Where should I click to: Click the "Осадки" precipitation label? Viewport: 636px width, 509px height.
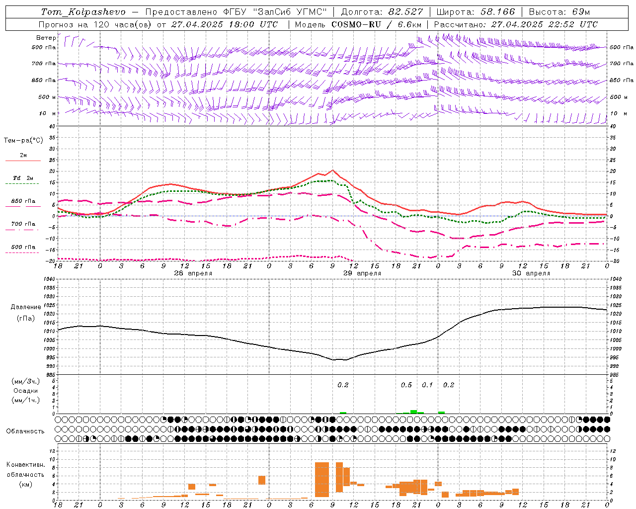pos(25,391)
